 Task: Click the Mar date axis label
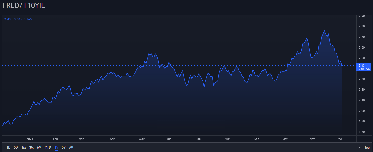point(81,139)
